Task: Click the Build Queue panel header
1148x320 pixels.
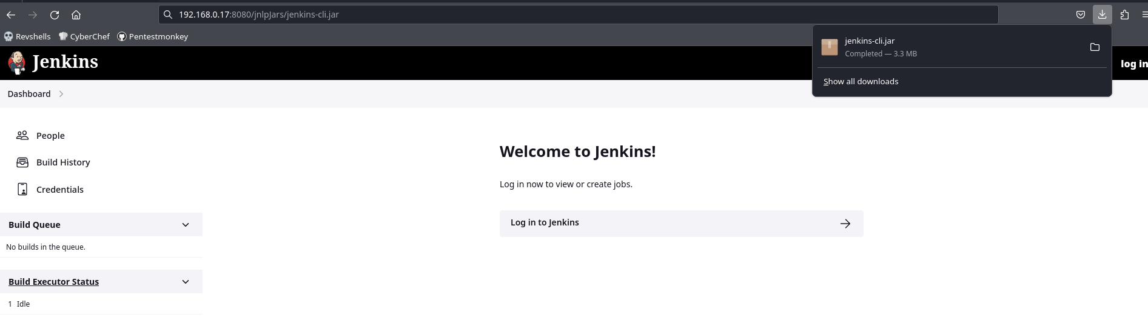Action: (101, 225)
